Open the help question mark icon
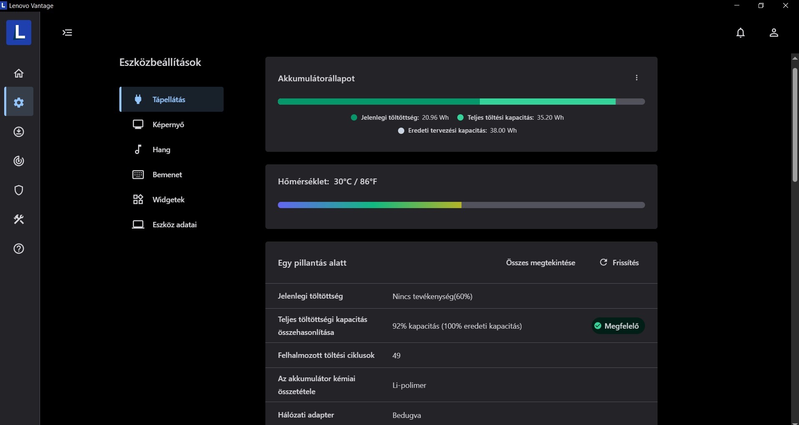Viewport: 799px width, 425px height. (x=19, y=249)
